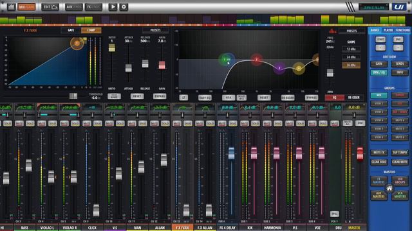Switch to MIX/GAIN view
The height and width of the screenshot is (231, 412).
tap(26, 7)
